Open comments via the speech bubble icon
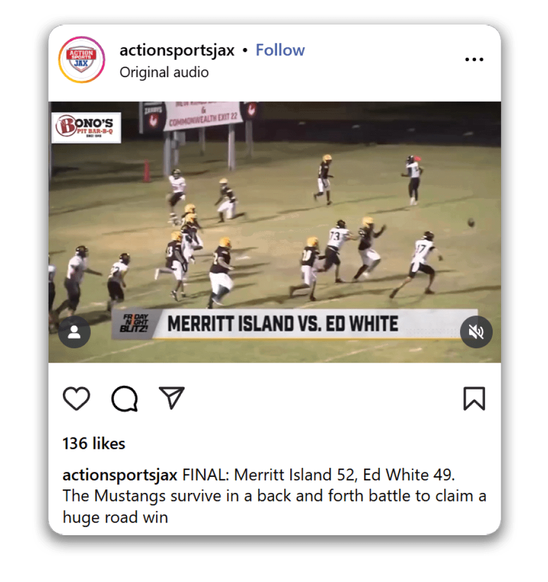The height and width of the screenshot is (582, 548). tap(125, 399)
